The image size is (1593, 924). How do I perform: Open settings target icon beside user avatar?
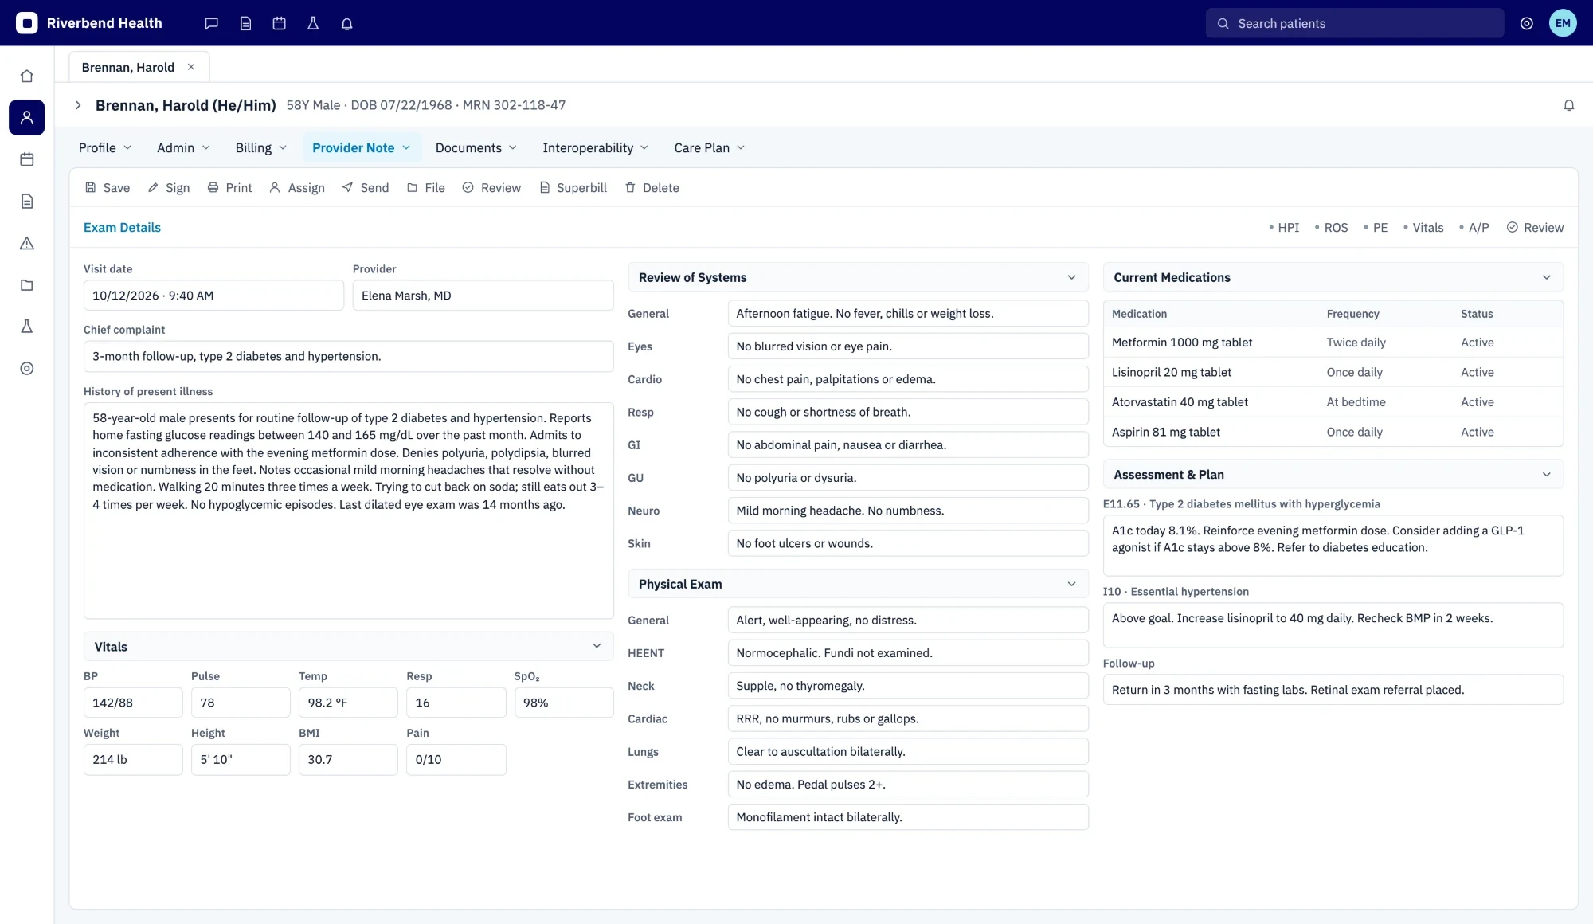(1526, 24)
